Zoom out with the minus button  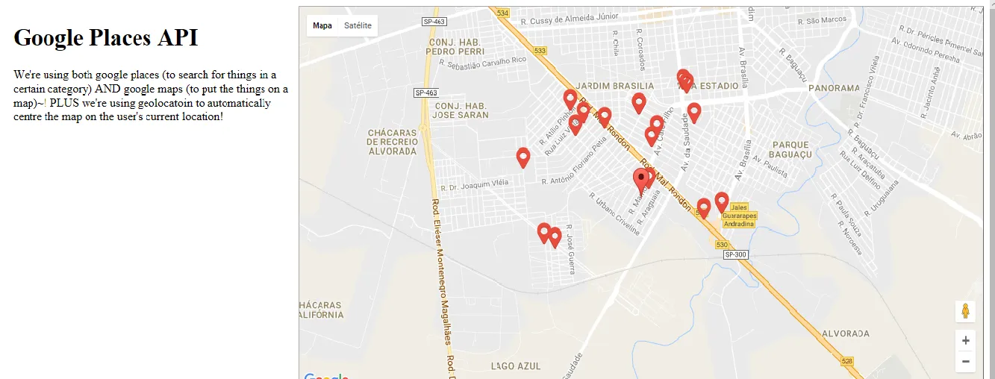coord(965,362)
